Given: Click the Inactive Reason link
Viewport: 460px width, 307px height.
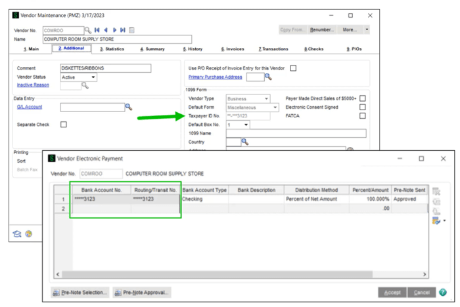Looking at the screenshot, I should 33,85.
